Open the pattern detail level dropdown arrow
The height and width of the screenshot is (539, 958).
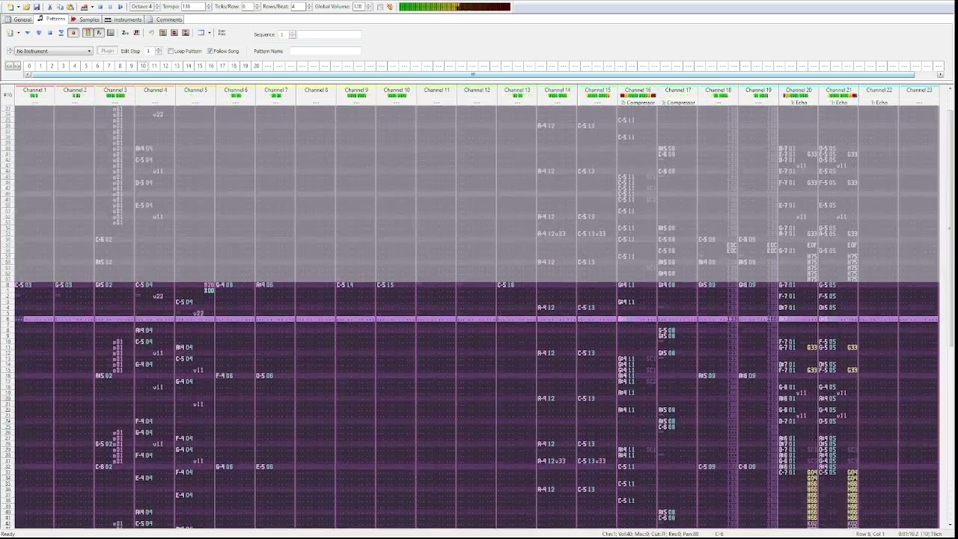pyautogui.click(x=210, y=33)
